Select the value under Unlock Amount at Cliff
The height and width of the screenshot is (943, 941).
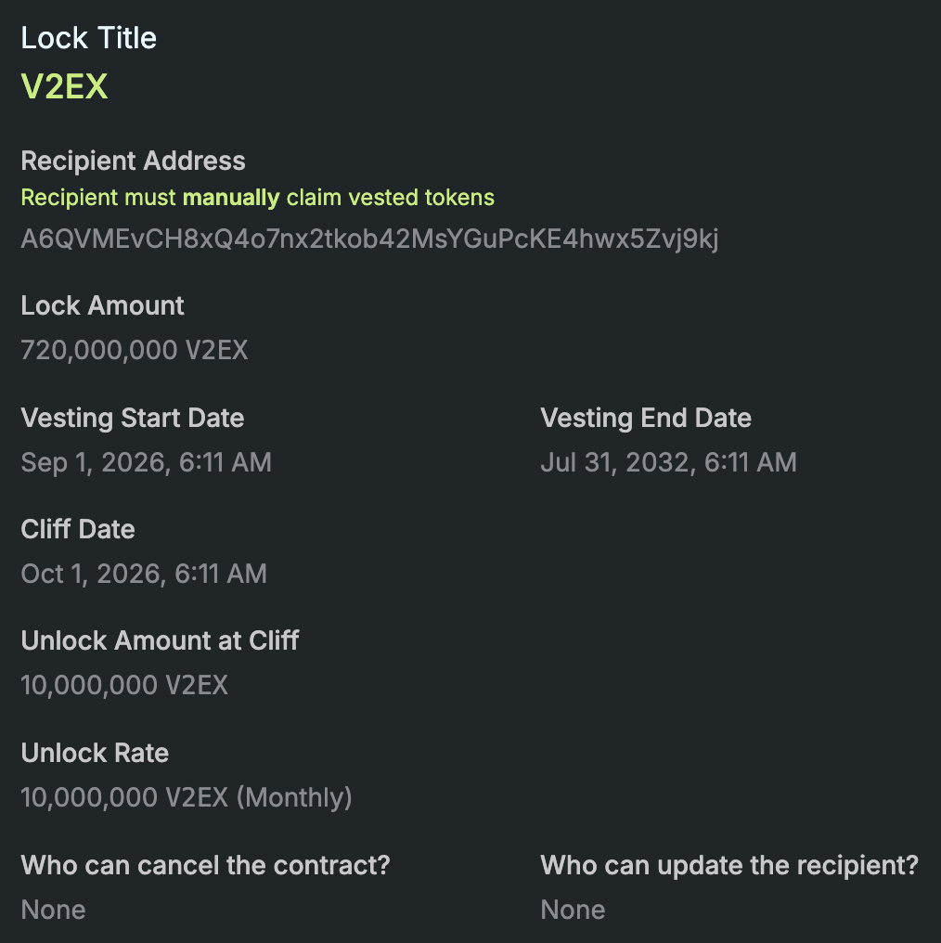pyautogui.click(x=124, y=685)
